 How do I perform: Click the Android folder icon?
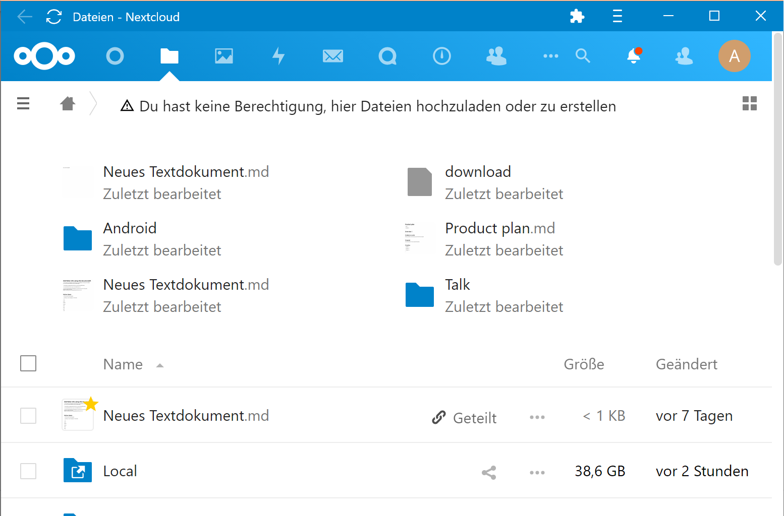click(x=78, y=238)
